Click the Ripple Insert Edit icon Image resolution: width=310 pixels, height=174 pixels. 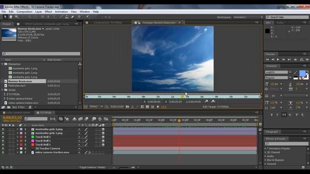click(x=206, y=101)
